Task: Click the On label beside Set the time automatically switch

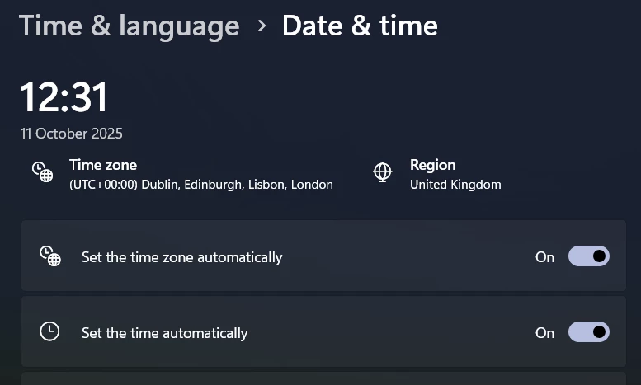Action: [x=544, y=333]
